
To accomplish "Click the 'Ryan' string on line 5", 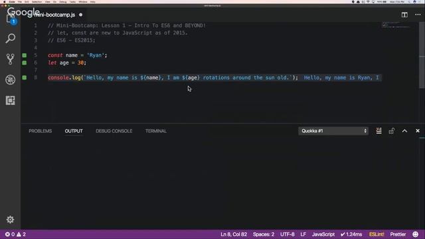I will click(x=96, y=55).
